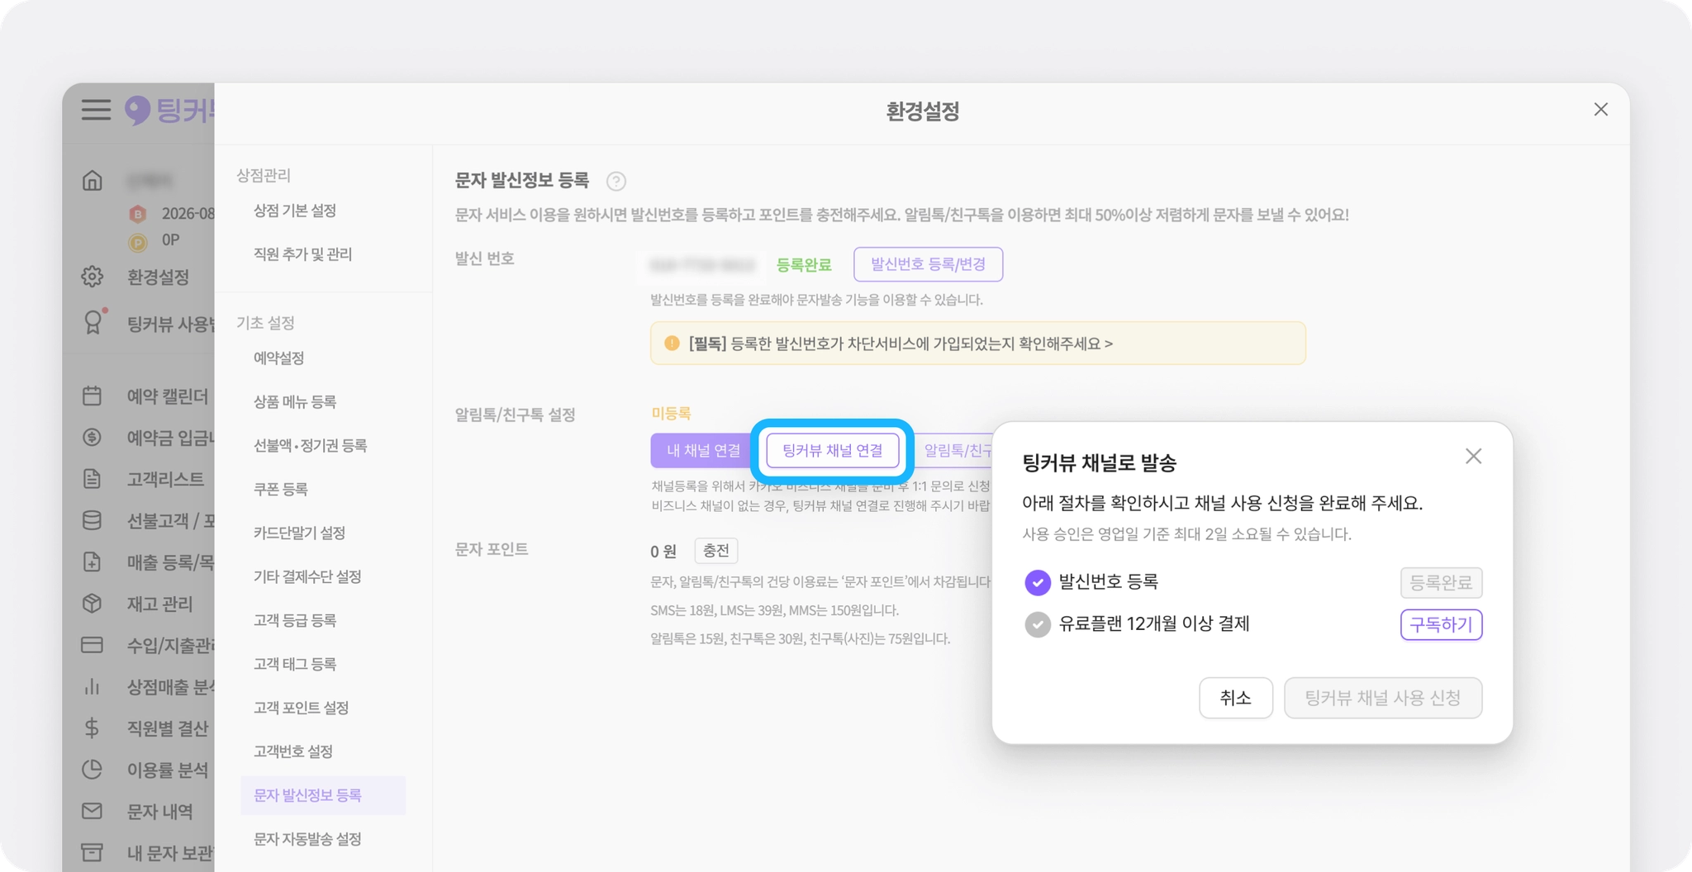
Task: Open 상점 기본 설정 in settings menu
Action: [295, 211]
